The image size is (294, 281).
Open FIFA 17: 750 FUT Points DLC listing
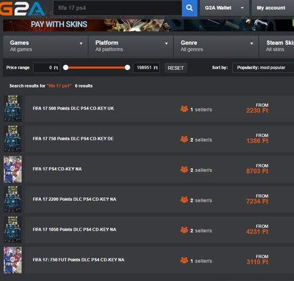pyautogui.click(x=78, y=260)
